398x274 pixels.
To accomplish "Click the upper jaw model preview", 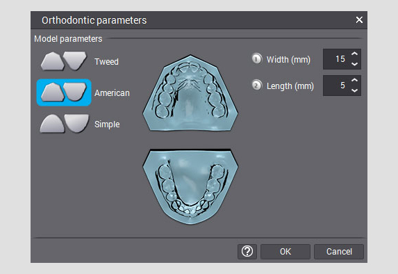I will (x=190, y=93).
